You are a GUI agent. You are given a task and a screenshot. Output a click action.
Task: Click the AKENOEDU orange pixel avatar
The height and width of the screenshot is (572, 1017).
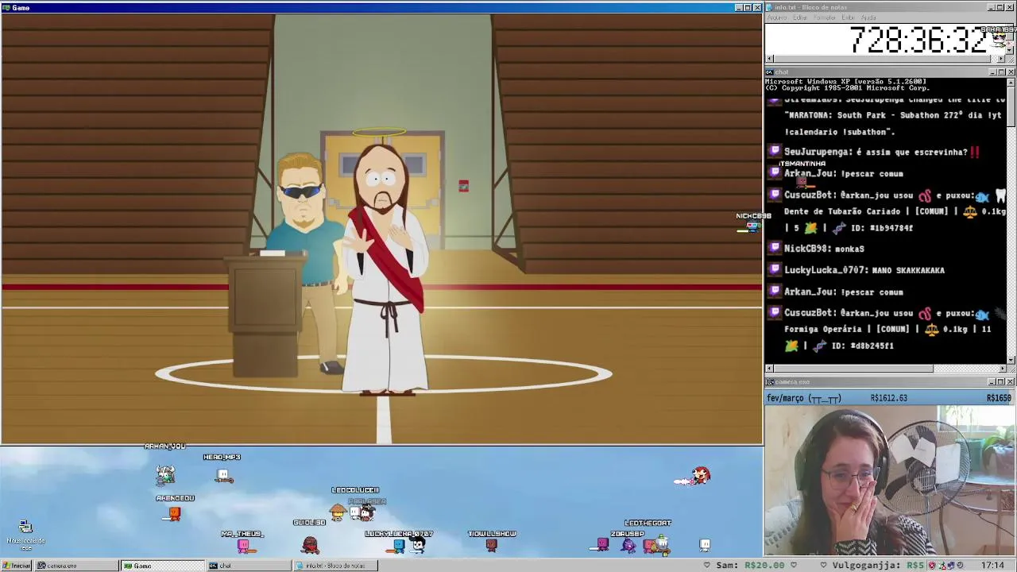click(175, 513)
